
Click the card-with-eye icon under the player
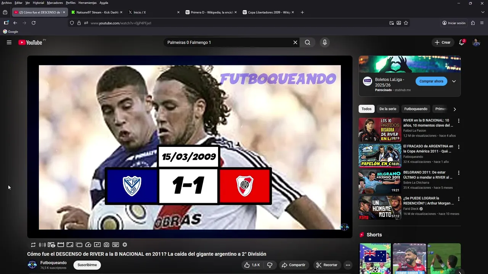pos(51,245)
